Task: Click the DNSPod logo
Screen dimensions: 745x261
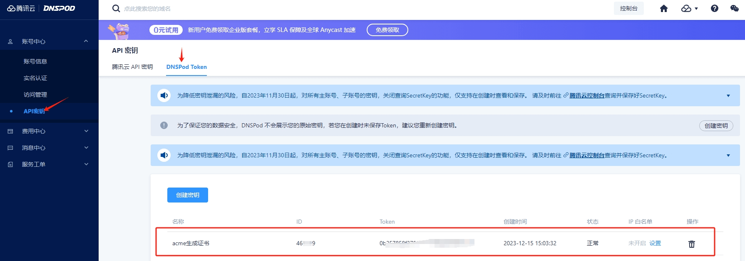Action: click(x=59, y=8)
